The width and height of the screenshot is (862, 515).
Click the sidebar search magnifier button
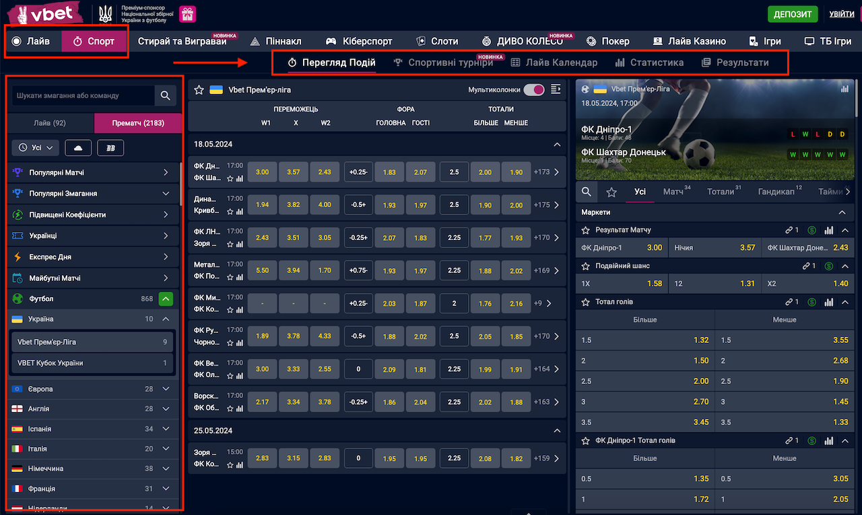[x=166, y=95]
